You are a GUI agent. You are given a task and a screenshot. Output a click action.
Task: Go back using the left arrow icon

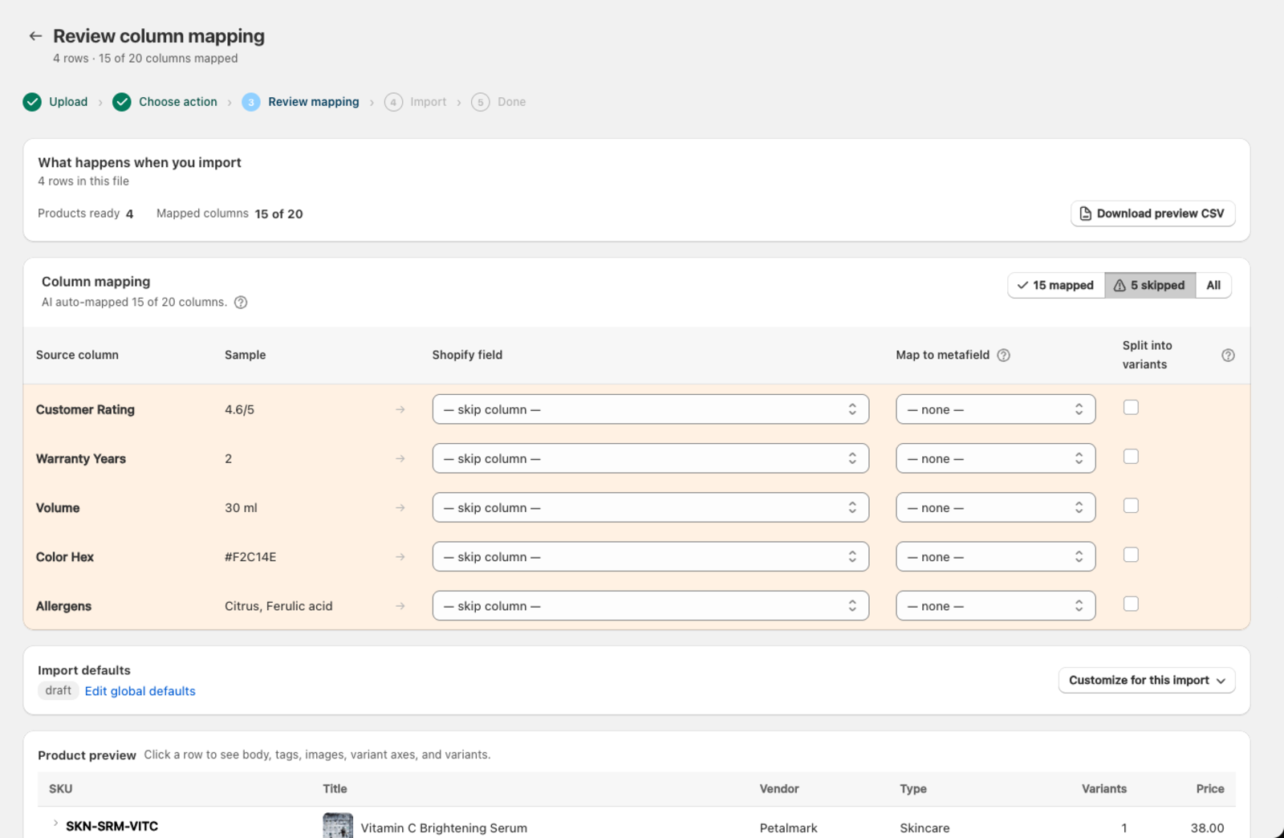click(x=35, y=36)
